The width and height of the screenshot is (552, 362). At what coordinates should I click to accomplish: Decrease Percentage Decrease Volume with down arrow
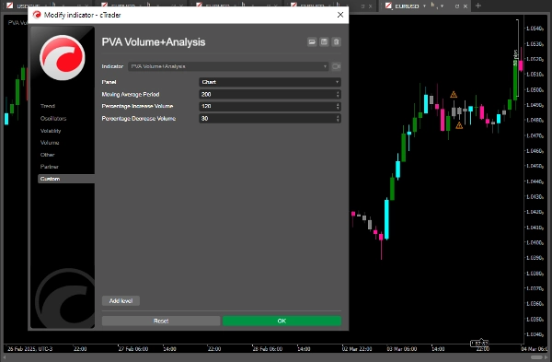[338, 121]
